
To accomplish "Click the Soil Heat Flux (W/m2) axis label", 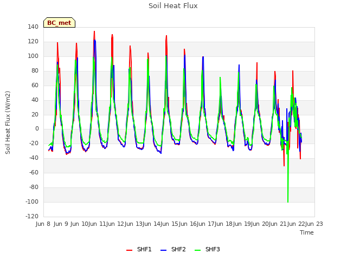I will click(x=8, y=122).
